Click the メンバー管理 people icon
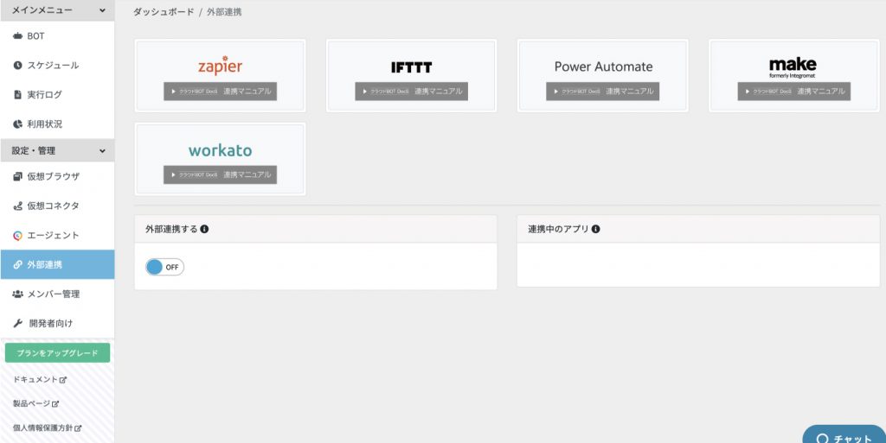The height and width of the screenshot is (443, 886). pos(17,294)
